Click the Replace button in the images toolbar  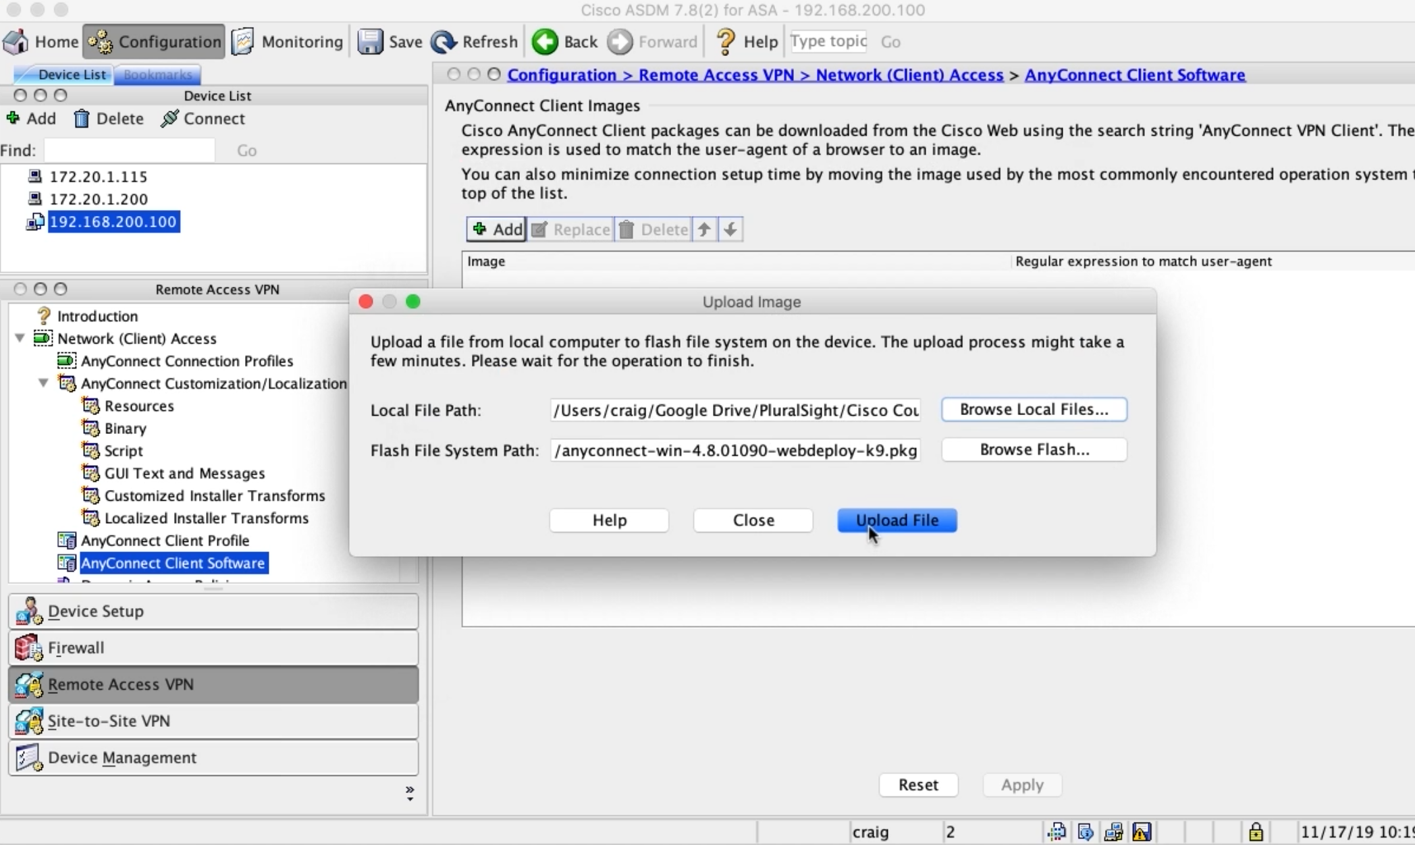pyautogui.click(x=571, y=229)
